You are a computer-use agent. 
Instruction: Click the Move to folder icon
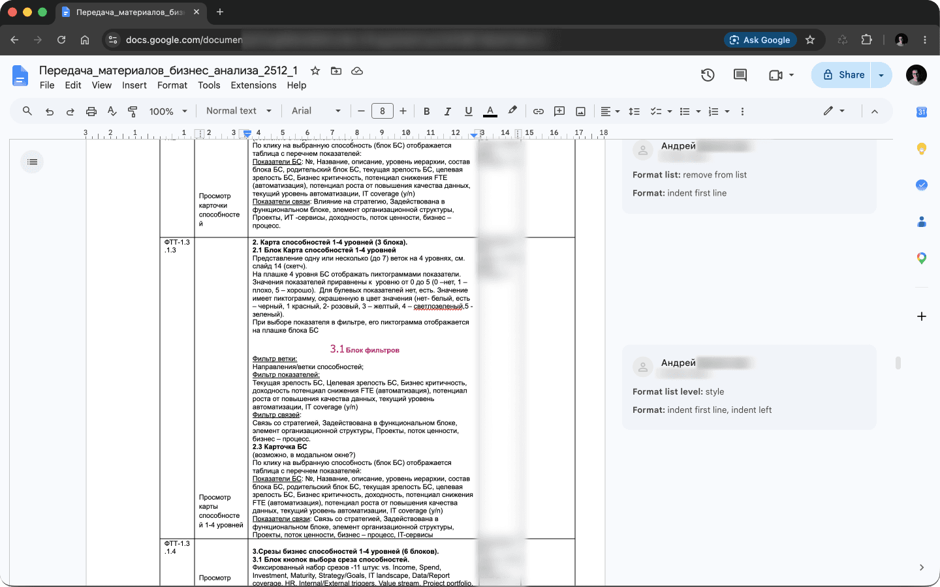(x=336, y=70)
